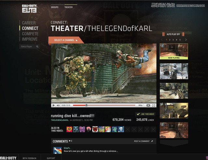The image size is (208, 160).
Task: Click the '678,204 views' count
Action: (x=122, y=120)
